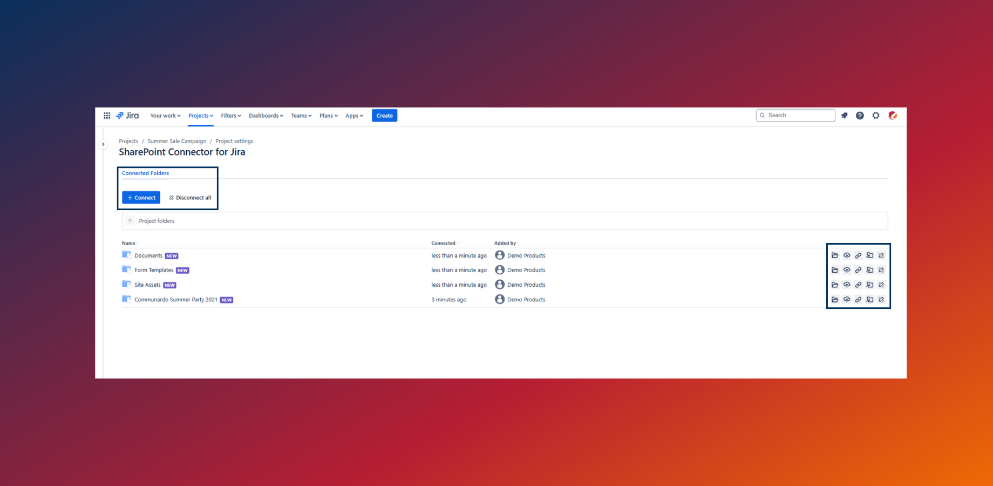Move the Documents folder via its action icon

click(x=870, y=255)
